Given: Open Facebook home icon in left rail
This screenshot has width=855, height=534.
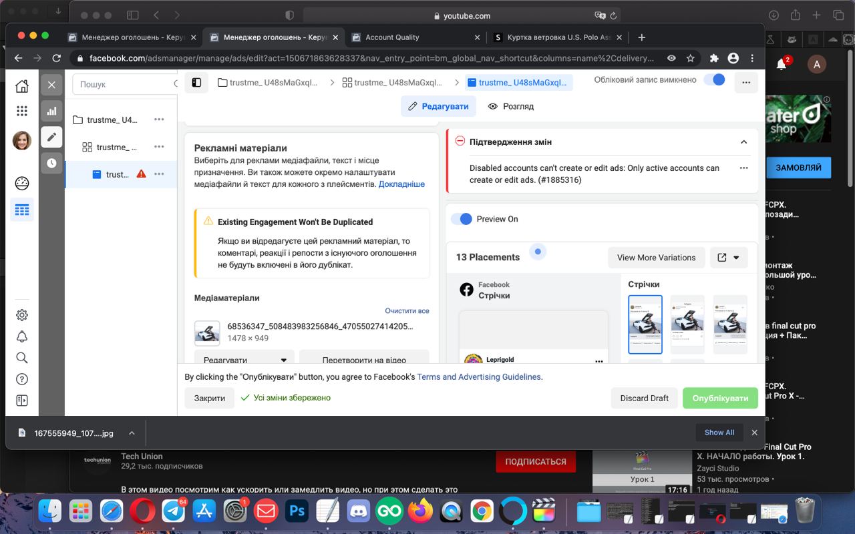Looking at the screenshot, I should click(x=22, y=86).
